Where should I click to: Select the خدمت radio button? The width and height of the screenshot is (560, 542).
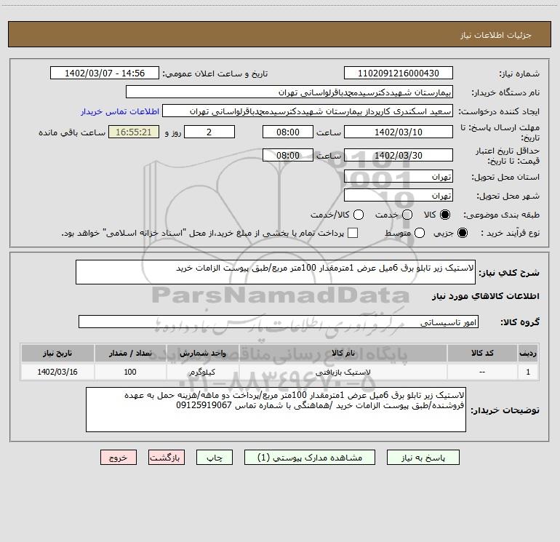pyautogui.click(x=407, y=215)
